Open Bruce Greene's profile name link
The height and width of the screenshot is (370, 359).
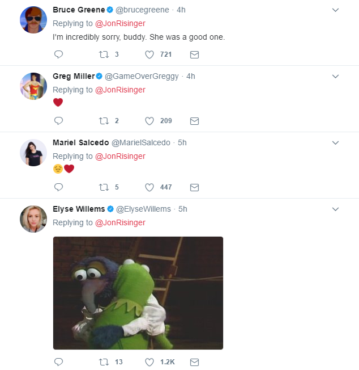pyautogui.click(x=79, y=10)
